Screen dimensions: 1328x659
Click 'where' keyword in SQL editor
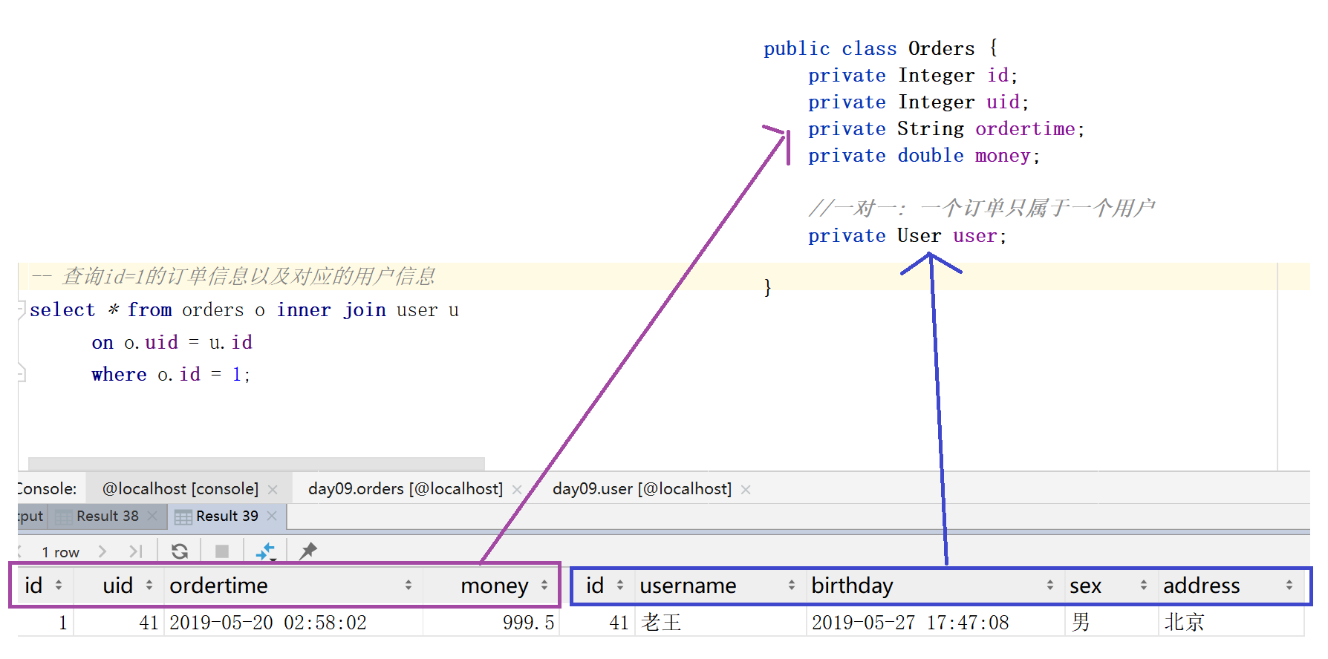[x=119, y=374]
